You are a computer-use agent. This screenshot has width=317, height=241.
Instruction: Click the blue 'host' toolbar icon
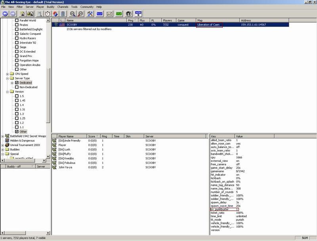point(100,13)
